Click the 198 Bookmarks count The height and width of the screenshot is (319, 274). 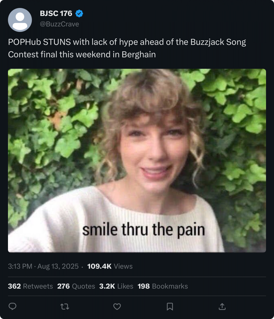(x=163, y=286)
